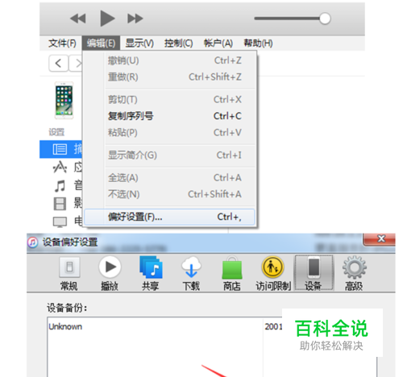
Task: Open the 设备 devices preferences tab
Action: 314,273
